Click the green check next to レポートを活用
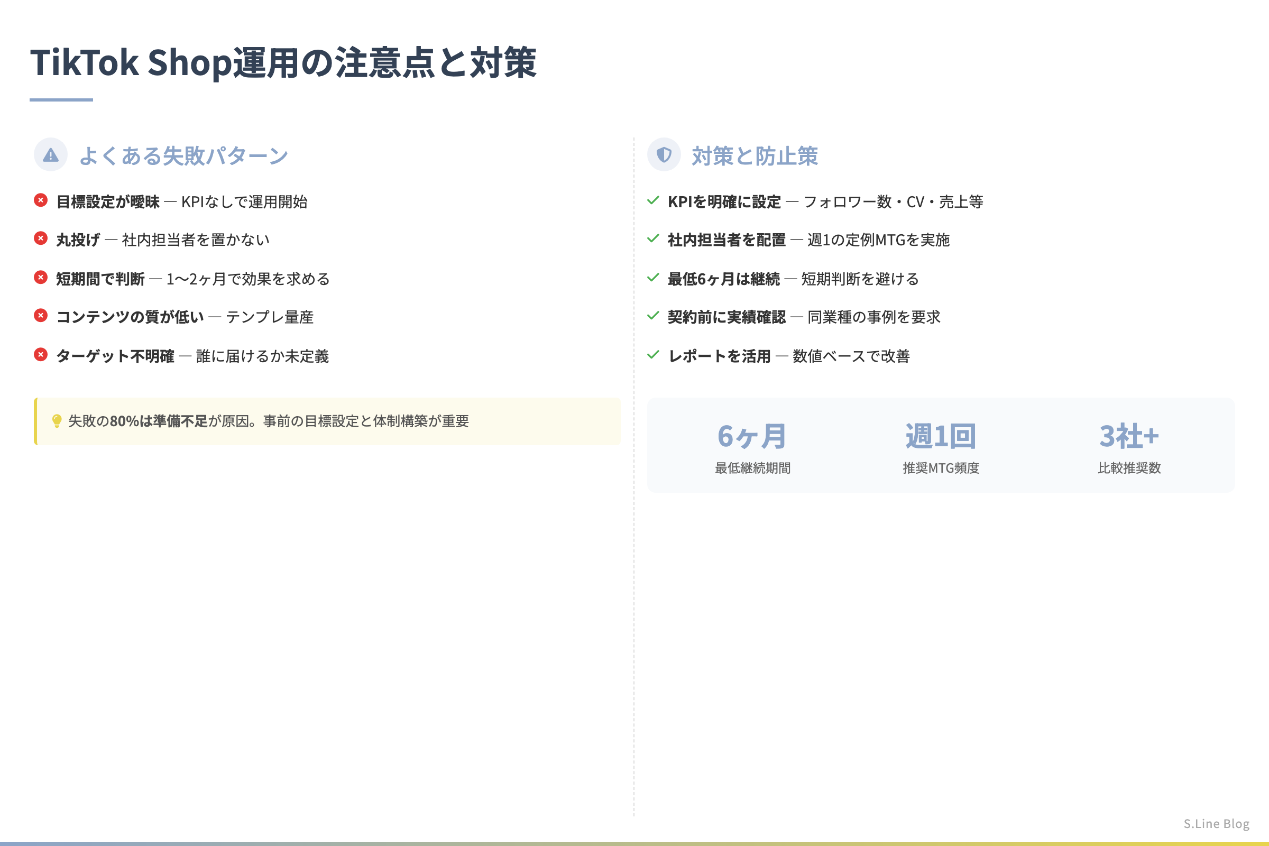 tap(653, 354)
